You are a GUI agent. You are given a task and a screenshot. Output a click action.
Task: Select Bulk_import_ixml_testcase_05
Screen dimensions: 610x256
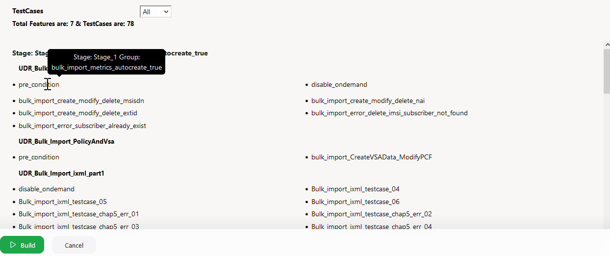(x=63, y=202)
